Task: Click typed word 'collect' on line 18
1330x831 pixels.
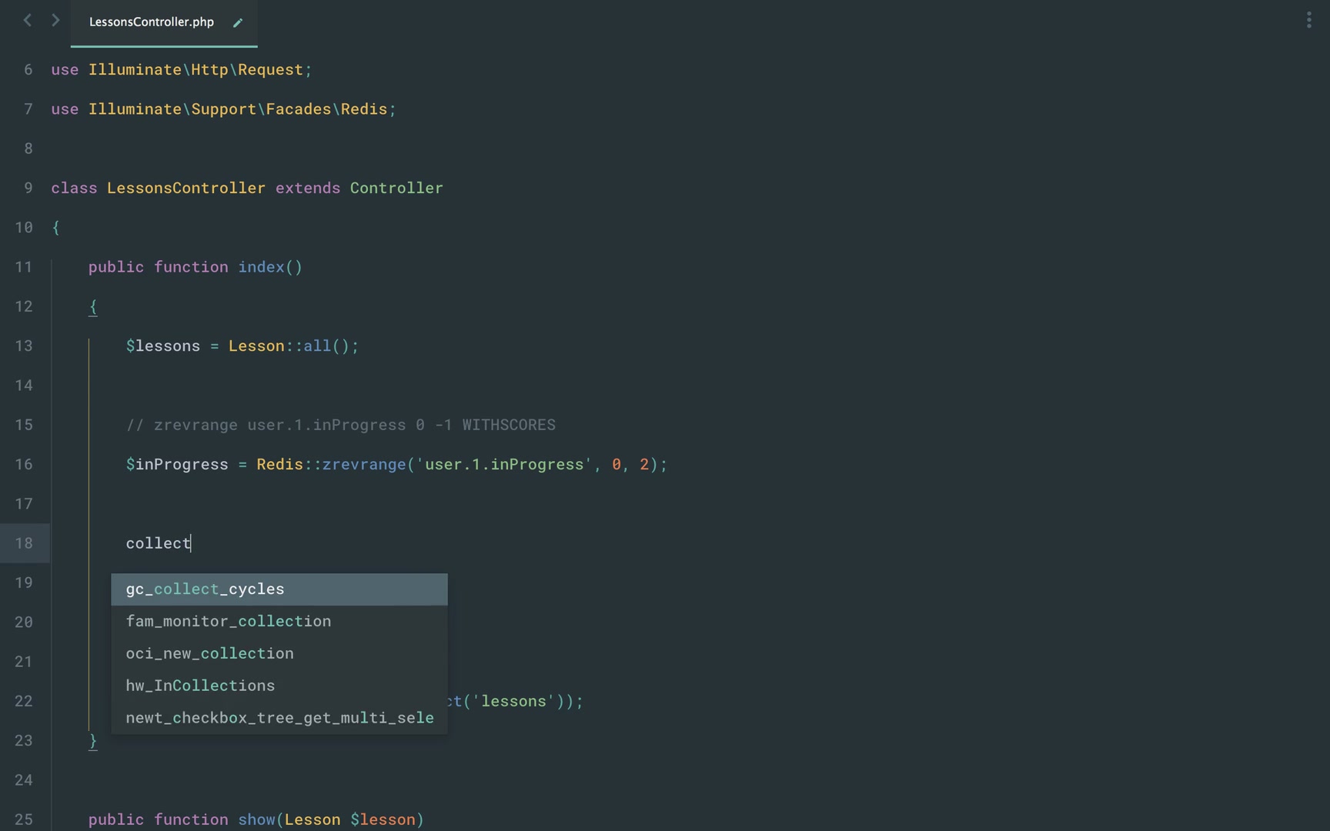Action: [159, 543]
